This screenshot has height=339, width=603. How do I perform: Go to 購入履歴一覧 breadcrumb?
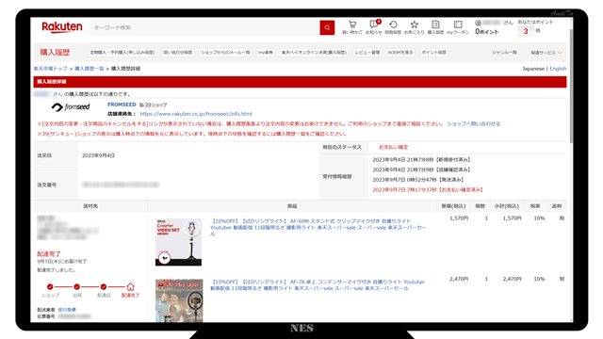90,69
